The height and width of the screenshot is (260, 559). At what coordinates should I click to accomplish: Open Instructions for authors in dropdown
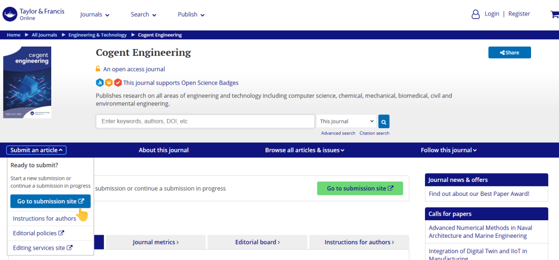(x=45, y=218)
